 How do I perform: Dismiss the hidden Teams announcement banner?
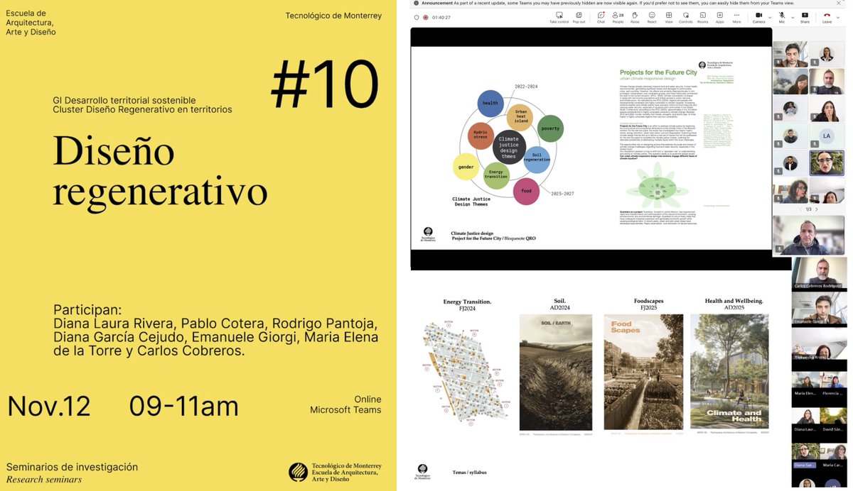click(837, 4)
